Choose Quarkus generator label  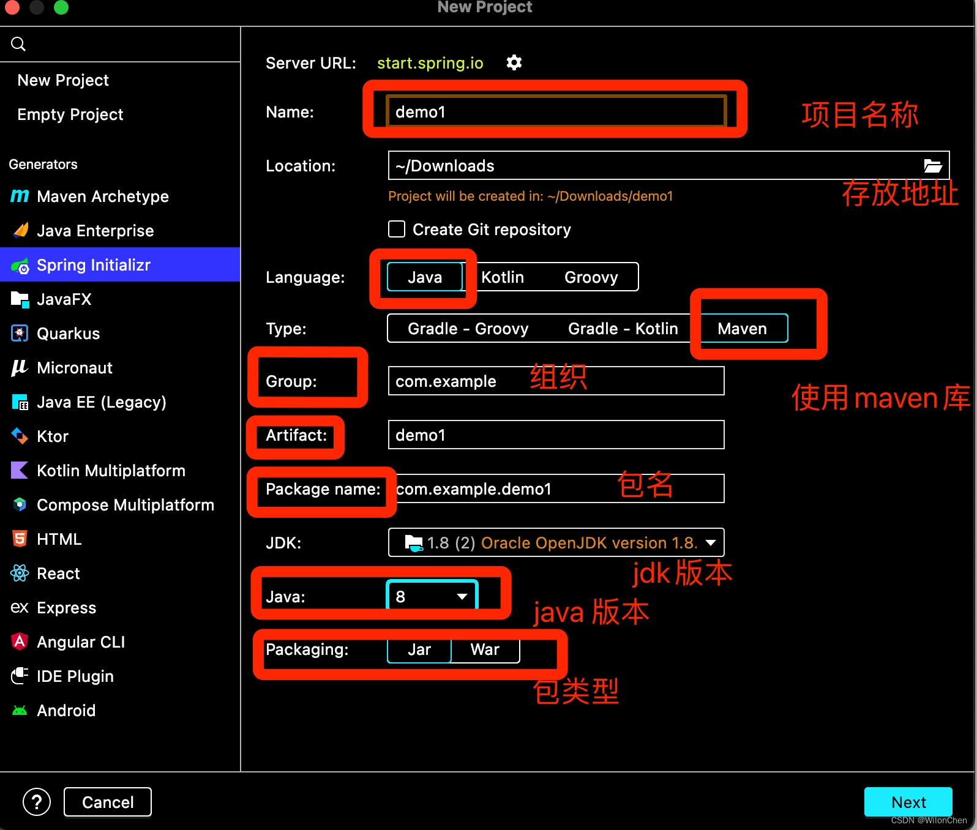click(68, 334)
